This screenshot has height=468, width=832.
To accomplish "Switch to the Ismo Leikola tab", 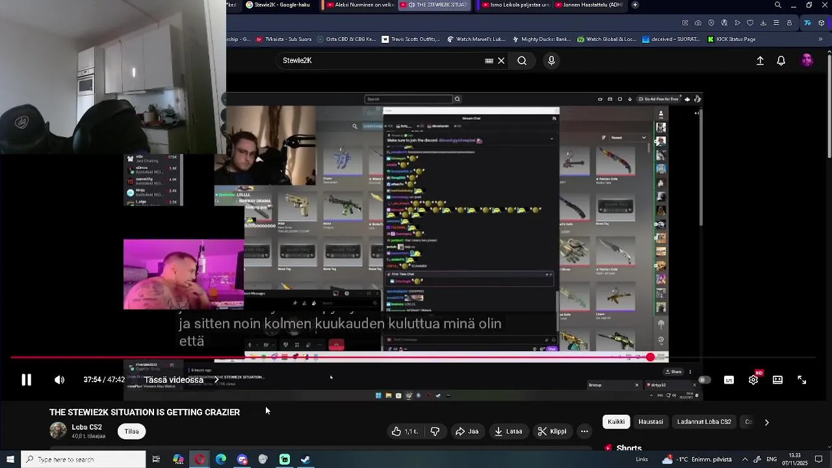I will (x=517, y=5).
